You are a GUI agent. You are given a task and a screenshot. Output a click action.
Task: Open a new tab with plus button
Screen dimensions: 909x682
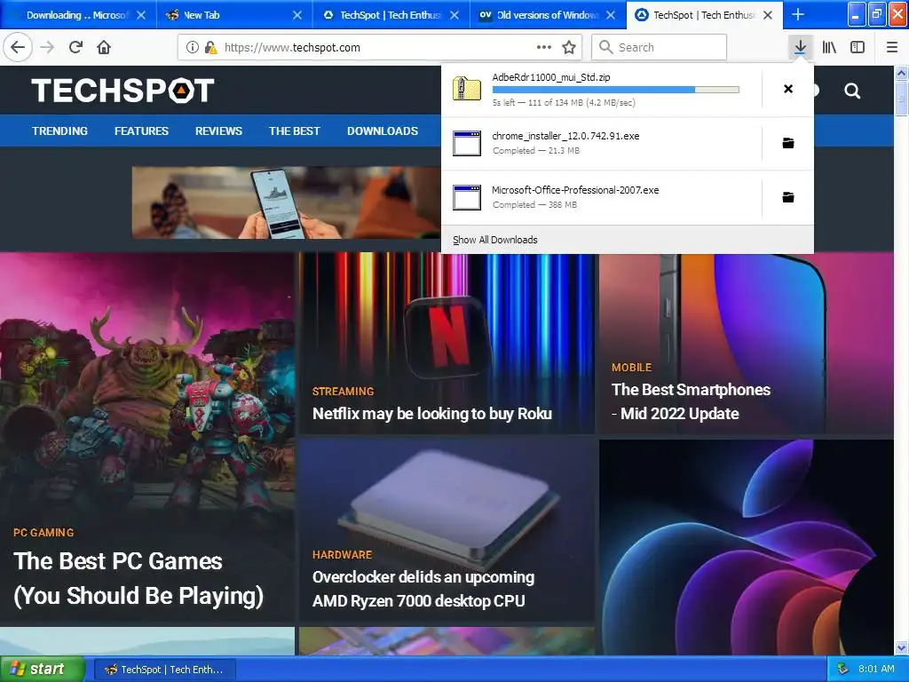click(x=798, y=14)
